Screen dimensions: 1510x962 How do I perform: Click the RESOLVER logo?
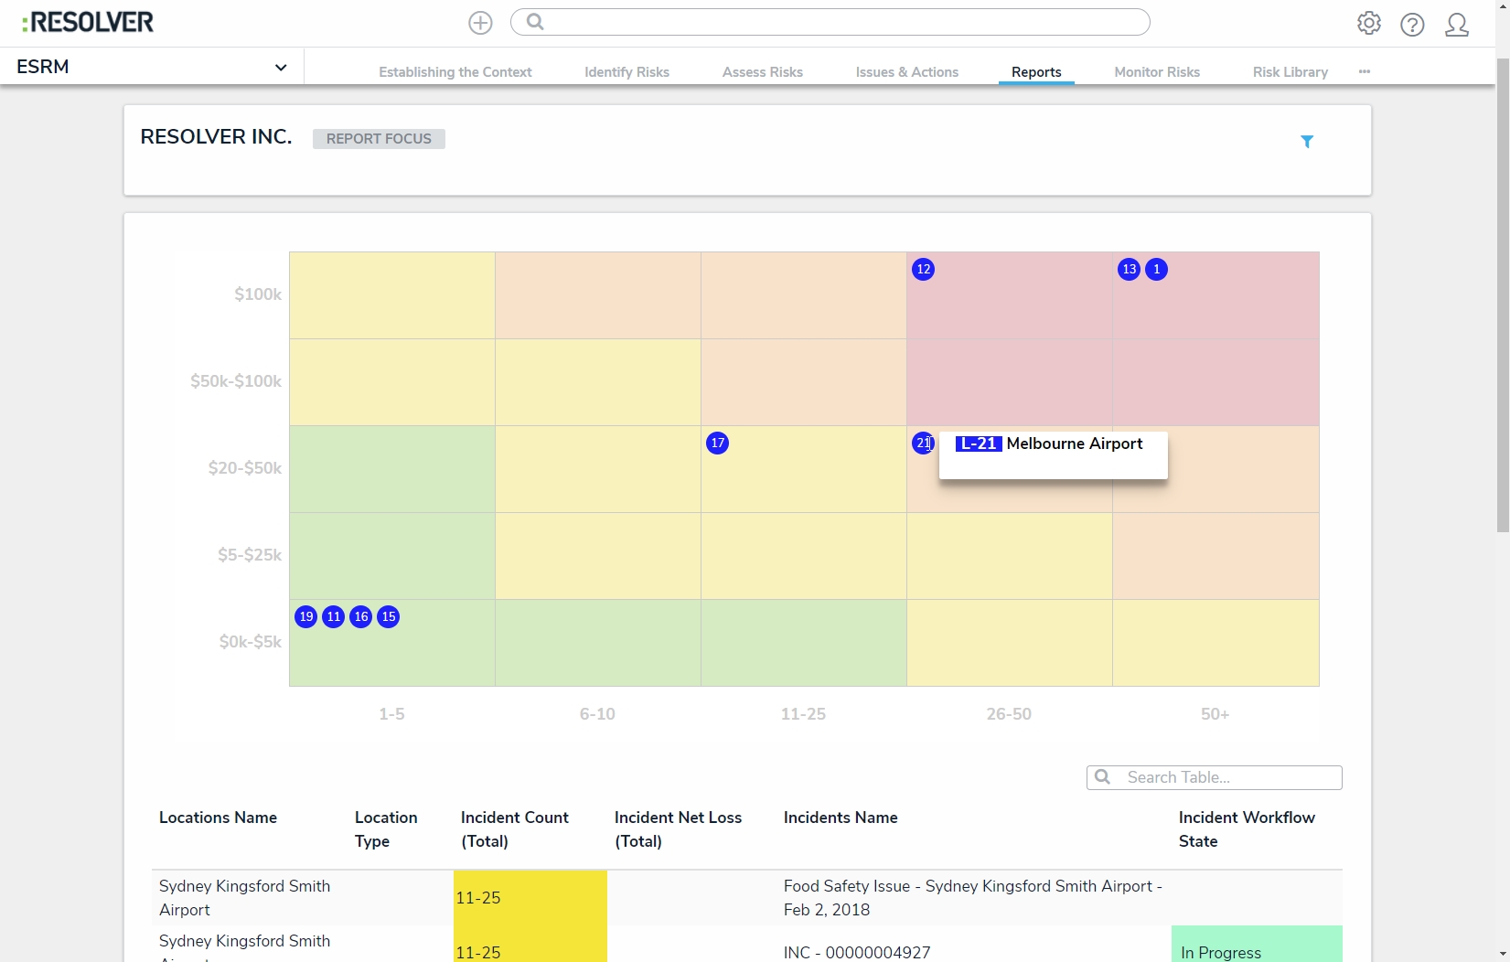tap(88, 23)
